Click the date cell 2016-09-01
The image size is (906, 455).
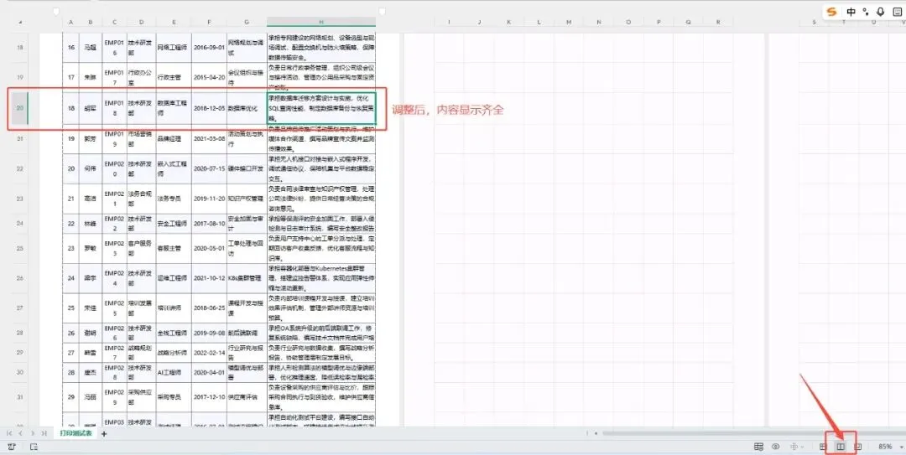[x=209, y=48]
